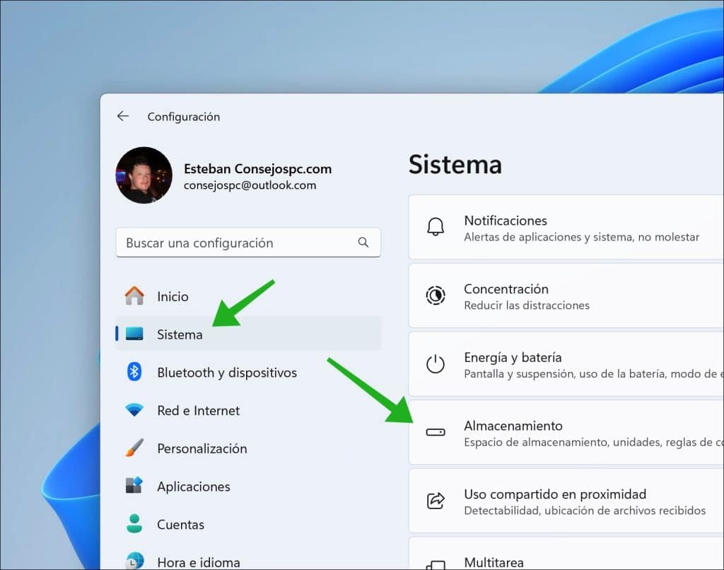Image resolution: width=724 pixels, height=570 pixels.
Task: Open Concentración settings card
Action: pos(566,296)
